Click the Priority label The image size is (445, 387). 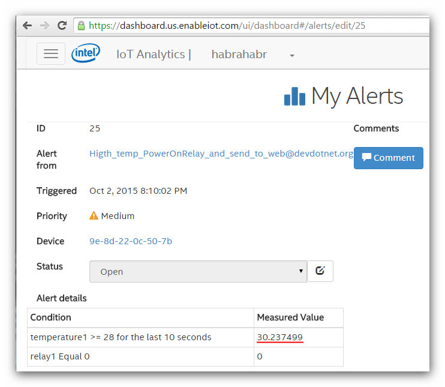[52, 216]
